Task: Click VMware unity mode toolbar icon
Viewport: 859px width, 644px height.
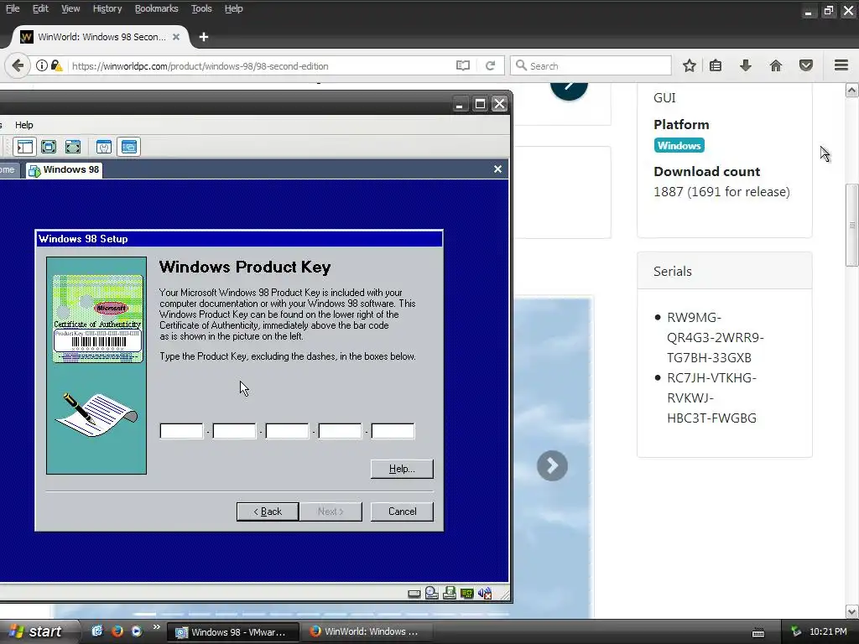Action: pos(103,147)
